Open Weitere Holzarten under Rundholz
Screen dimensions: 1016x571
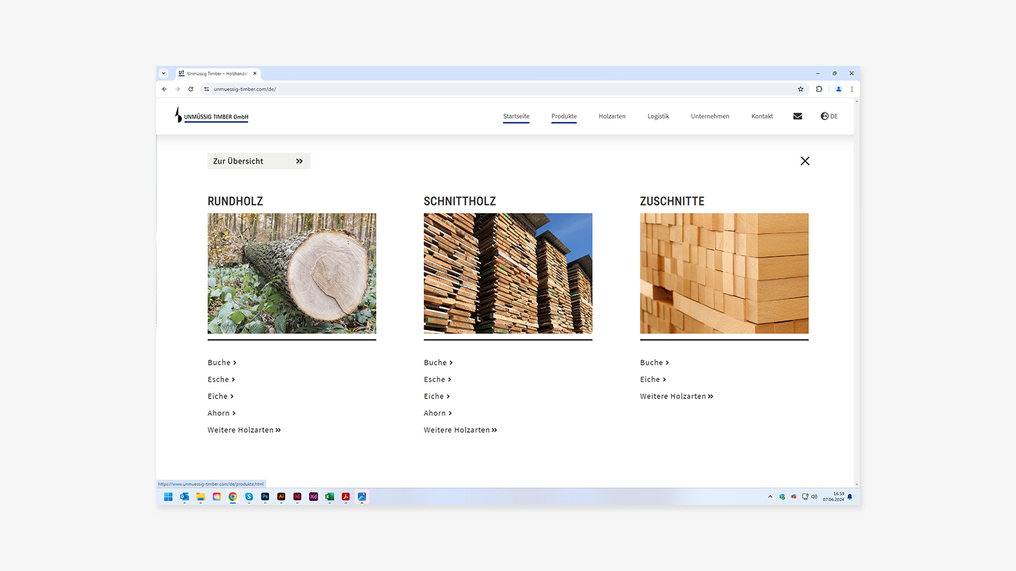(244, 430)
